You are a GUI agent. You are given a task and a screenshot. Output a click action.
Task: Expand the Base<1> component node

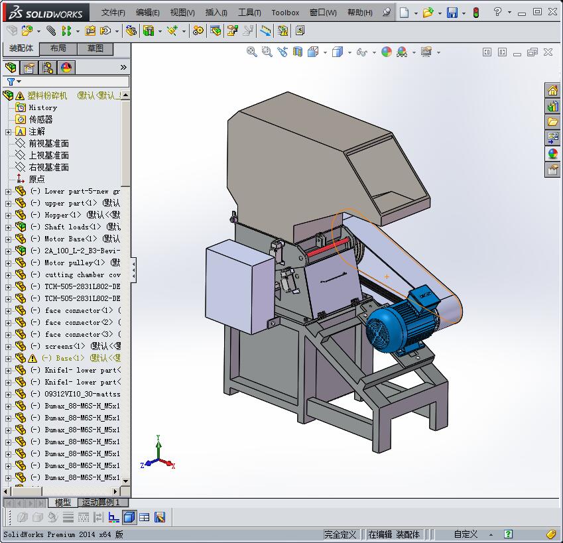(8, 359)
